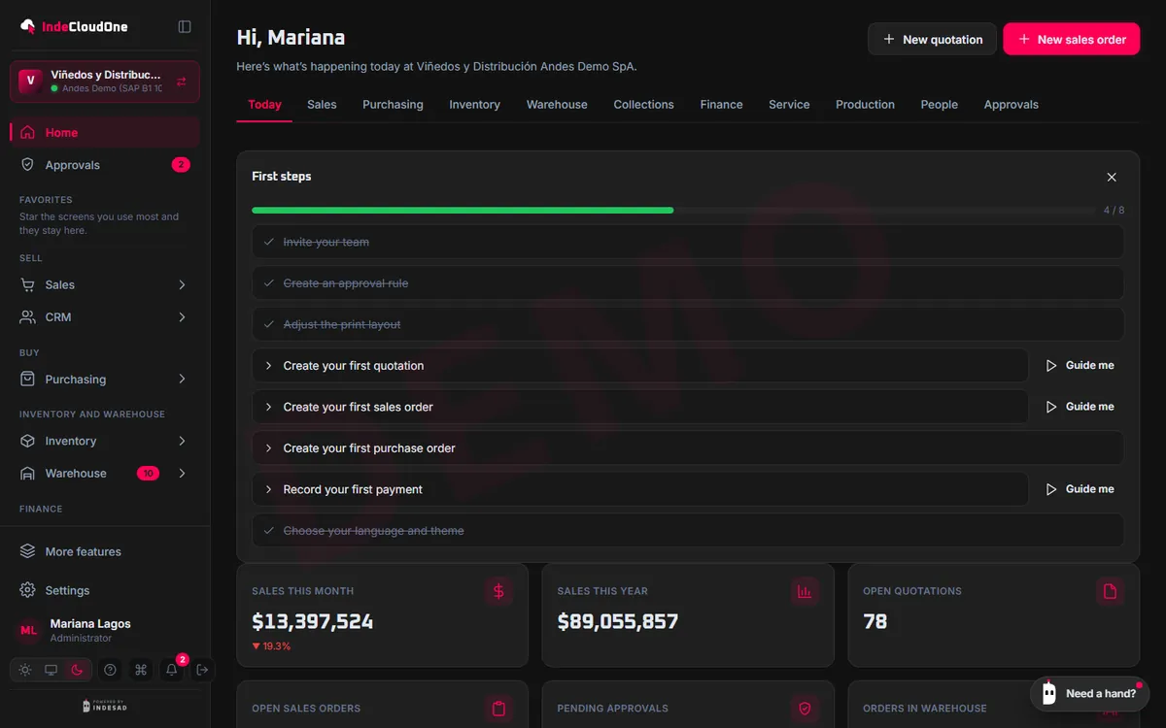Switch to light theme sun toggle
The height and width of the screenshot is (728, 1166).
pos(25,670)
